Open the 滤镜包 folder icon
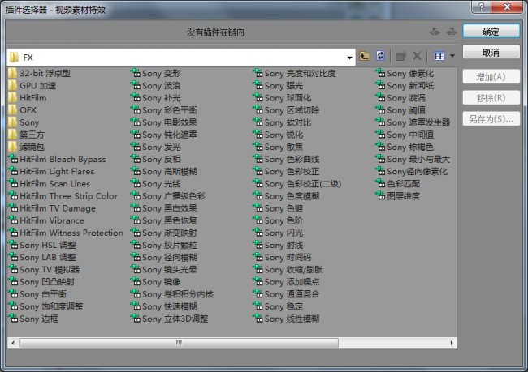Screen dimensions: 528x372 click(x=13, y=147)
